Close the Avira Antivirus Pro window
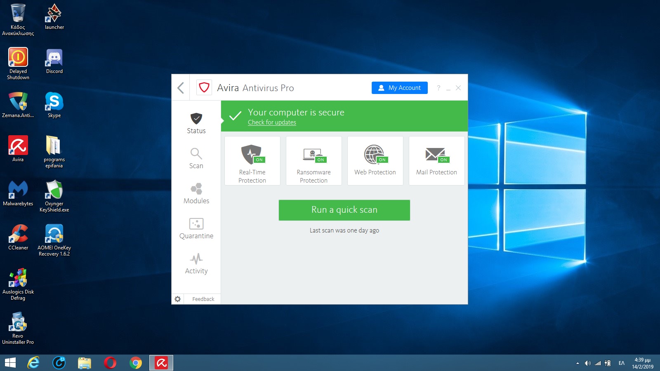This screenshot has height=371, width=660. 458,88
